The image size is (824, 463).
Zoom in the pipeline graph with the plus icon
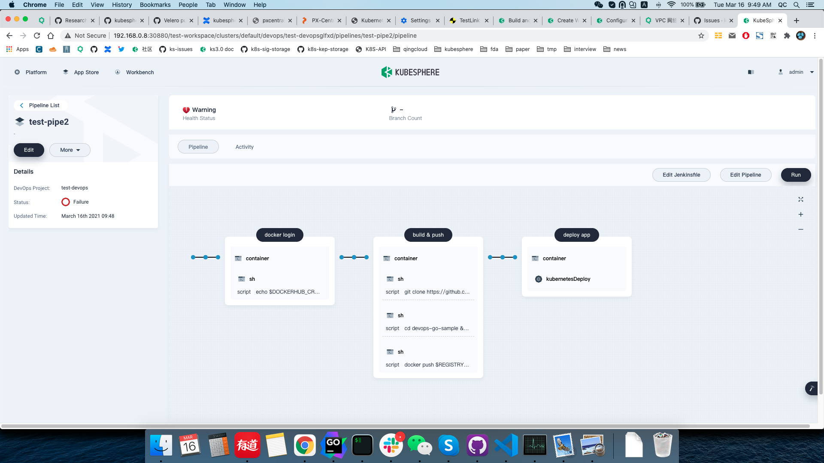click(x=800, y=214)
